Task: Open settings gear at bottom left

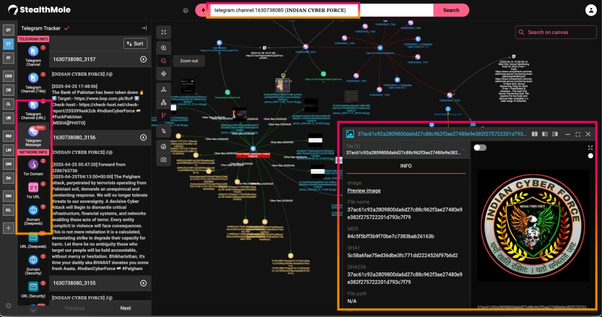Action: pyautogui.click(x=8, y=306)
